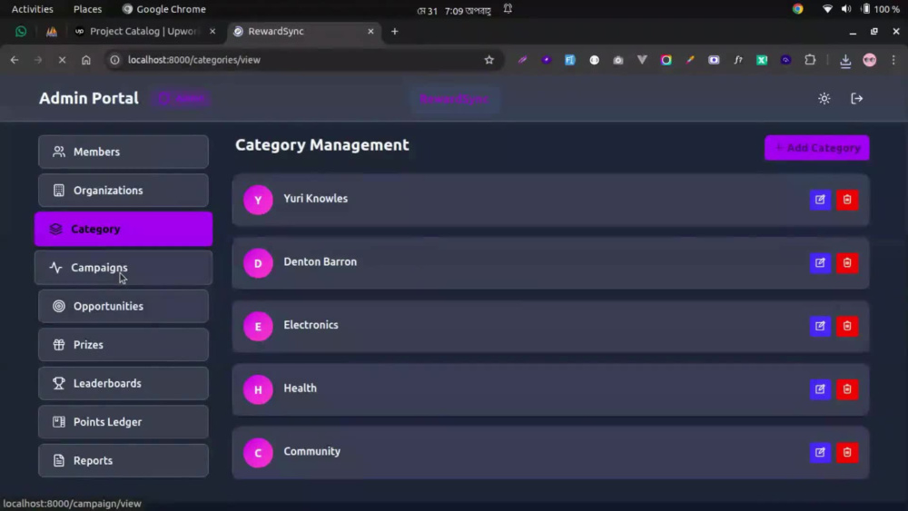908x511 pixels.
Task: Open the Chrome profile avatar
Action: pos(870,60)
